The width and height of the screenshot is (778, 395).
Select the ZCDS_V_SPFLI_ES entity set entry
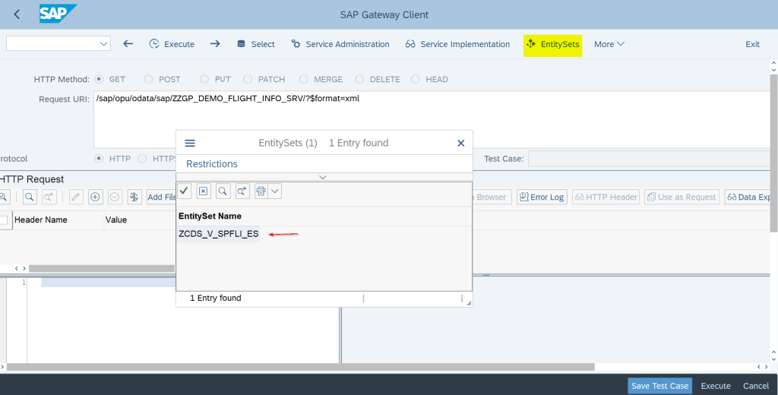click(x=219, y=235)
